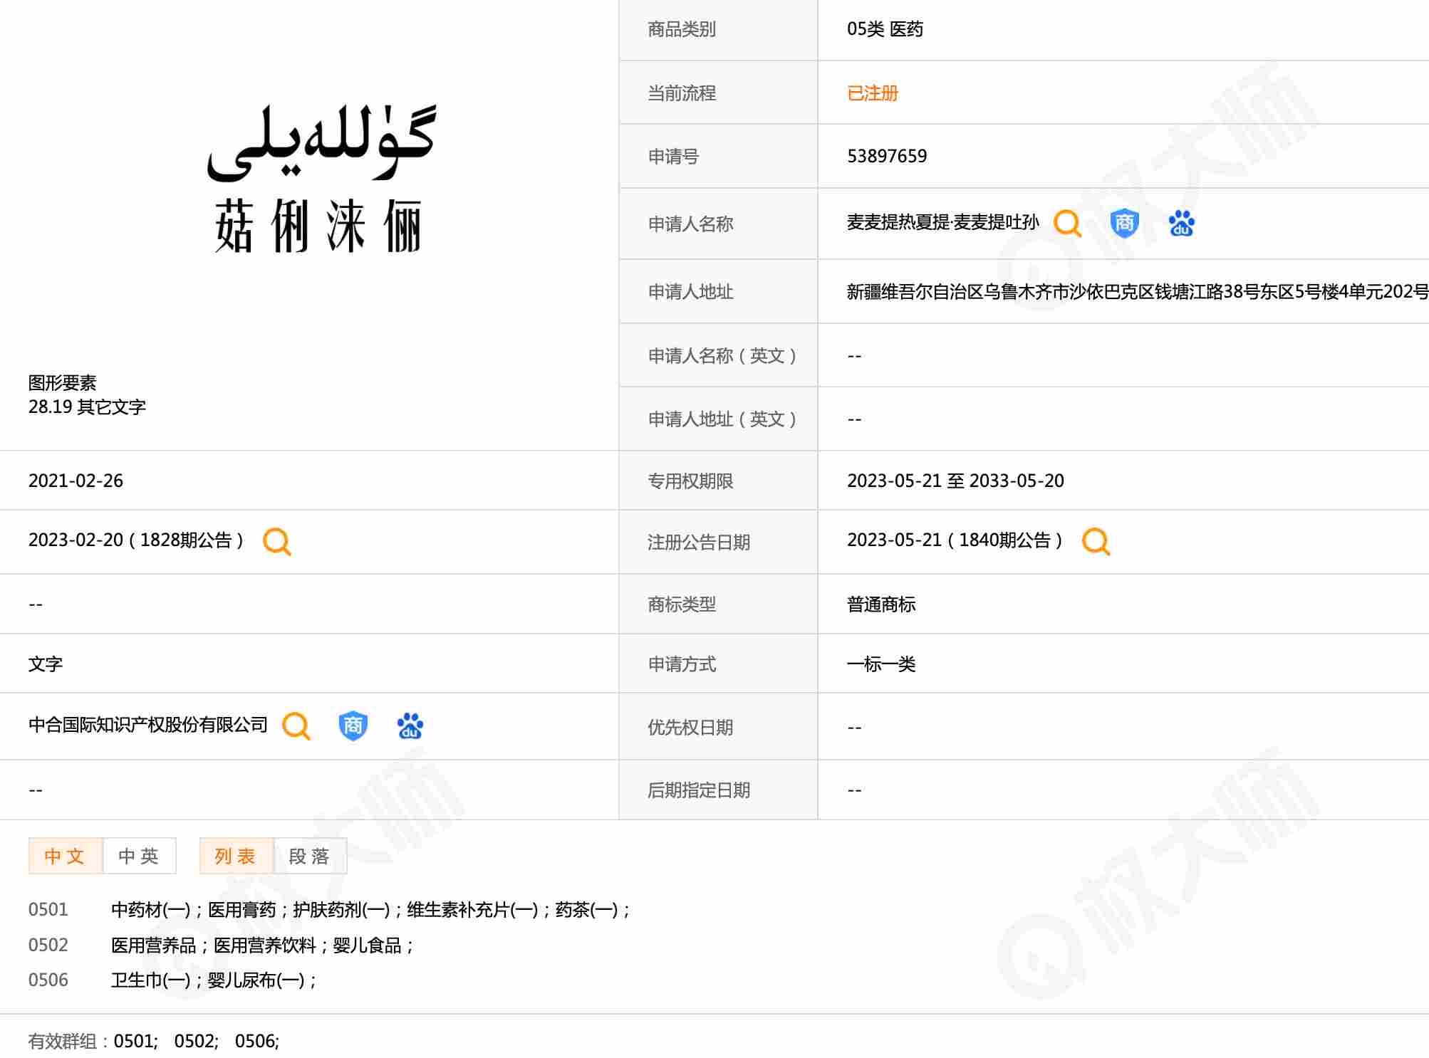
Task: Click the Baidu paw icon beside the applicant name
Action: point(1181,224)
